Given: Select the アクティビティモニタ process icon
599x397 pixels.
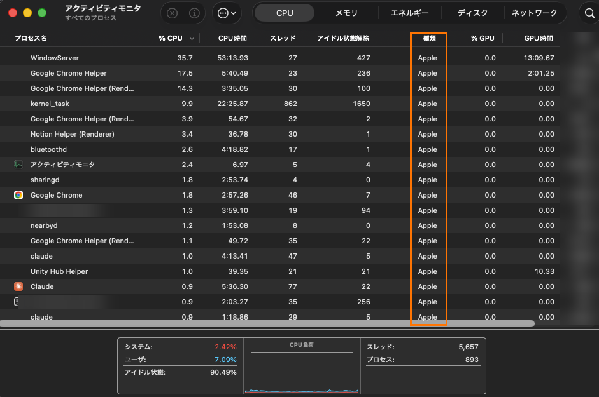Looking at the screenshot, I should (x=18, y=165).
